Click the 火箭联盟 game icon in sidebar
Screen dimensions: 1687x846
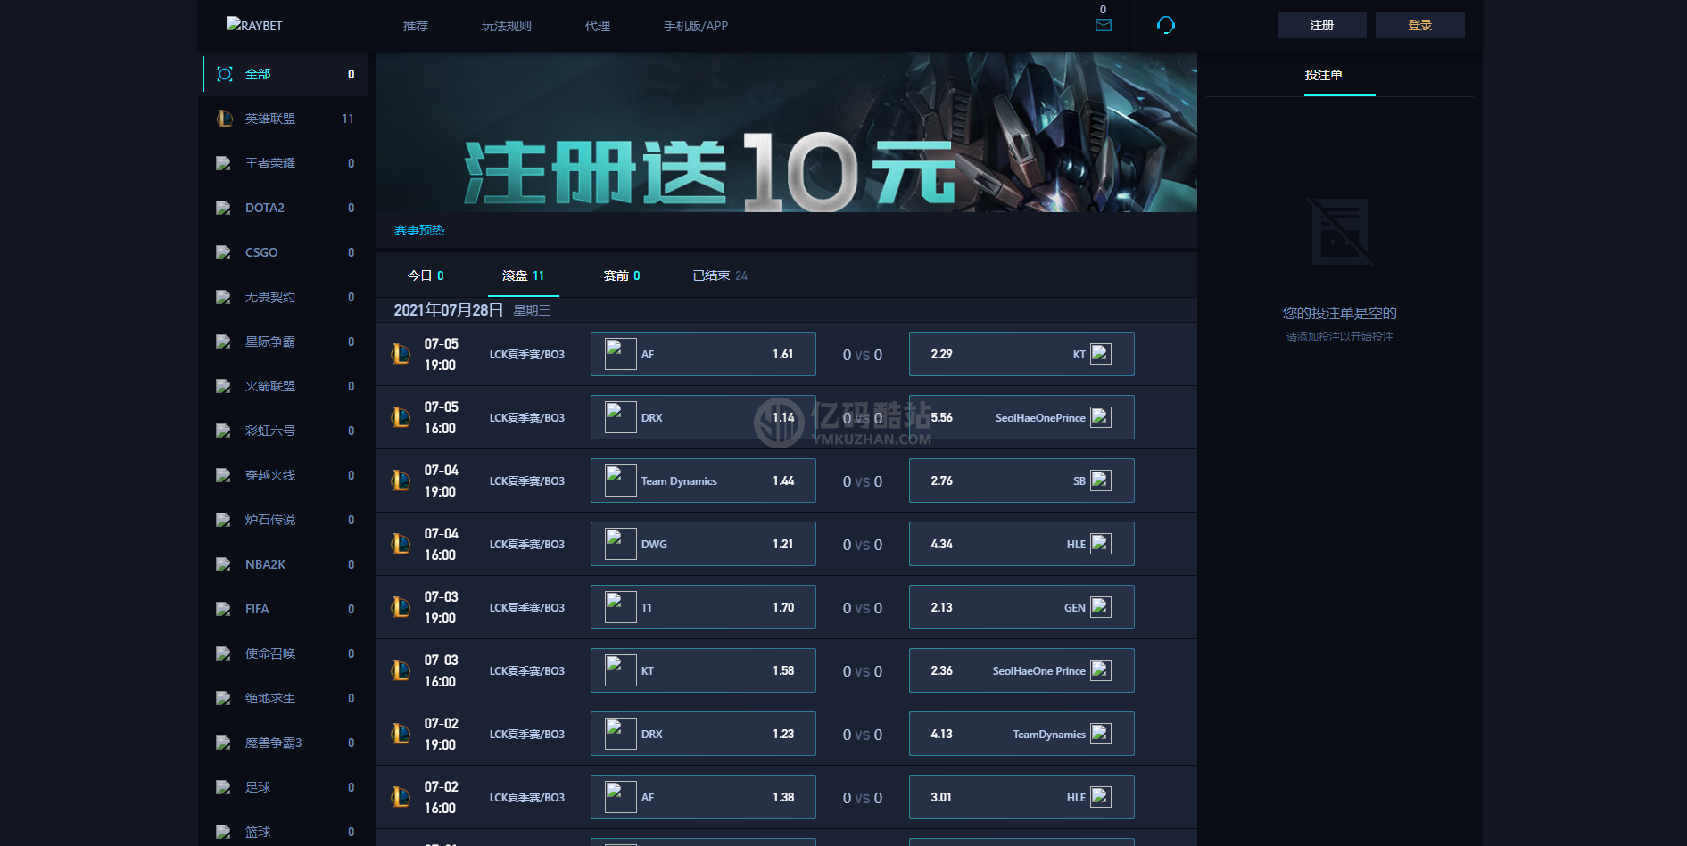point(224,386)
